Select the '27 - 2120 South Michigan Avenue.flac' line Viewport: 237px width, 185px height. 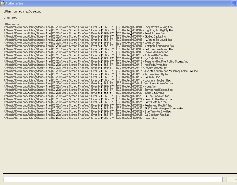(93, 109)
